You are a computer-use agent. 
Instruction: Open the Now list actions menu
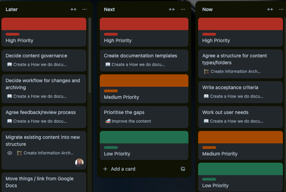pyautogui.click(x=281, y=9)
